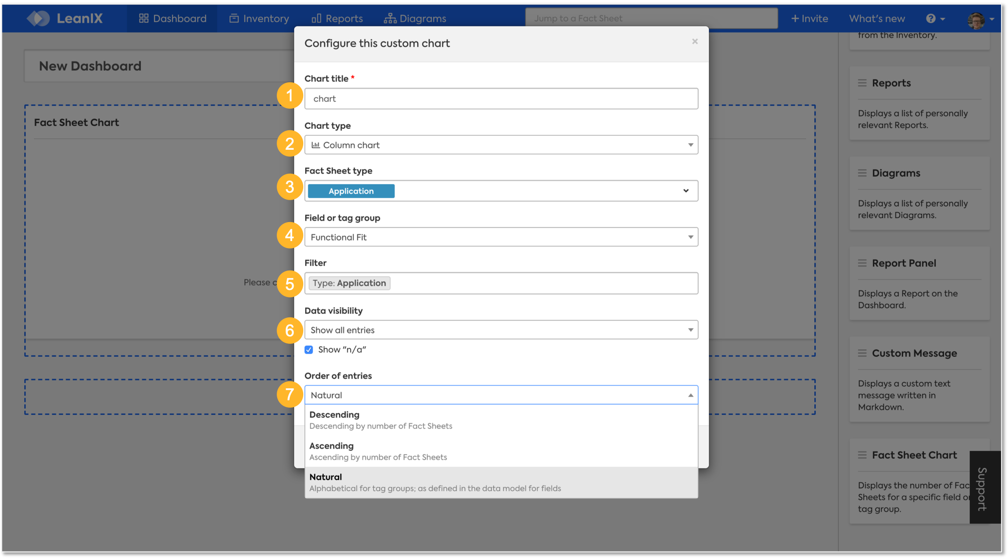The image size is (1008, 558).
Task: Uncheck the Show "n/a" checkbox
Action: [x=309, y=350]
